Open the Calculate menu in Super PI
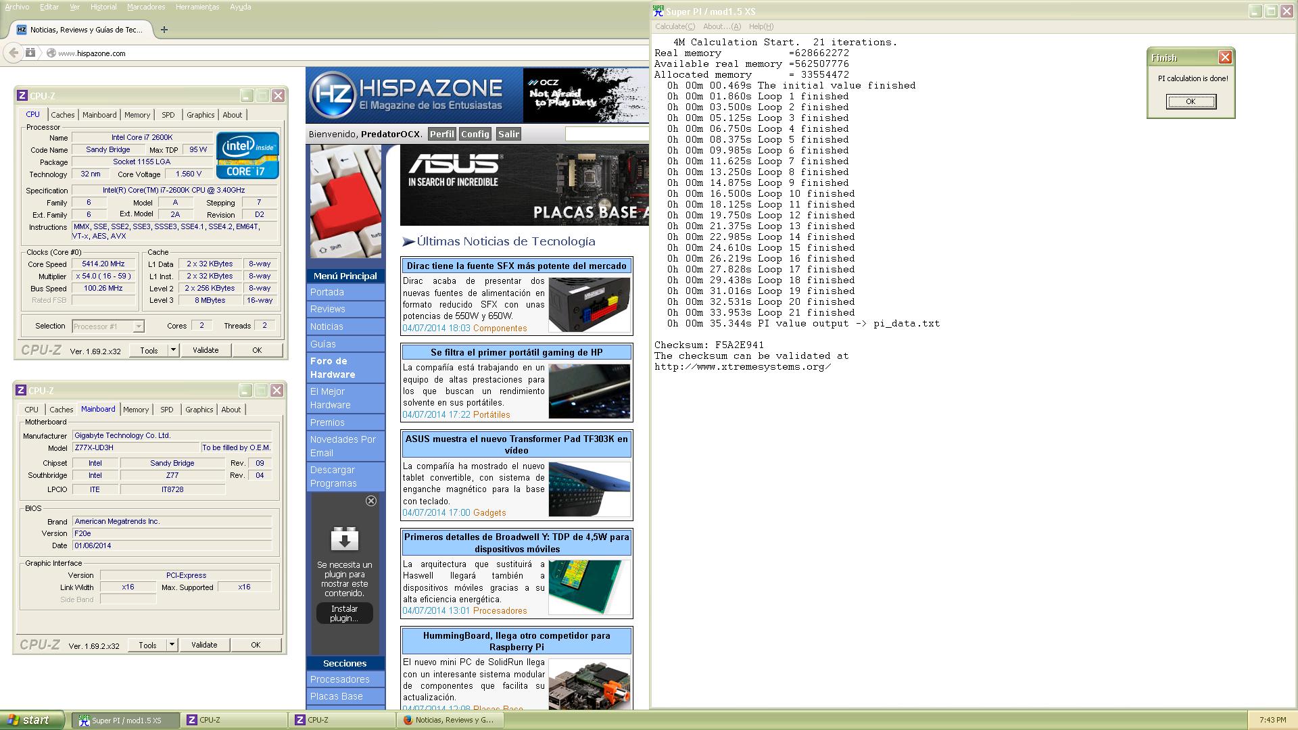1298x730 pixels. point(674,26)
